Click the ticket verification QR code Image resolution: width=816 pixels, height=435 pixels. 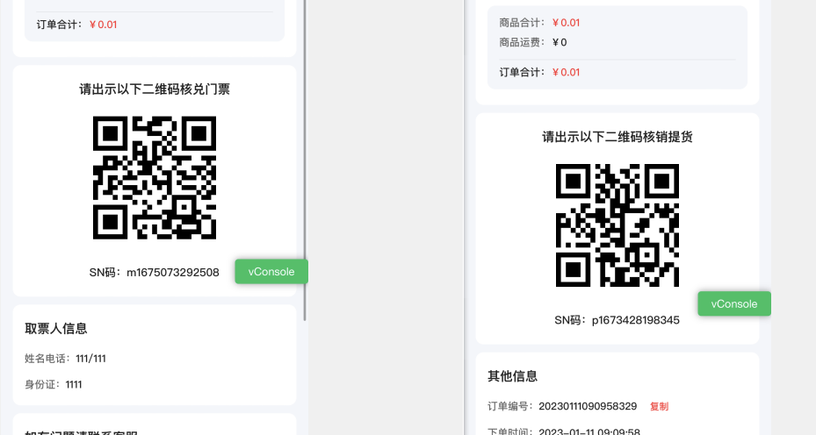click(155, 178)
